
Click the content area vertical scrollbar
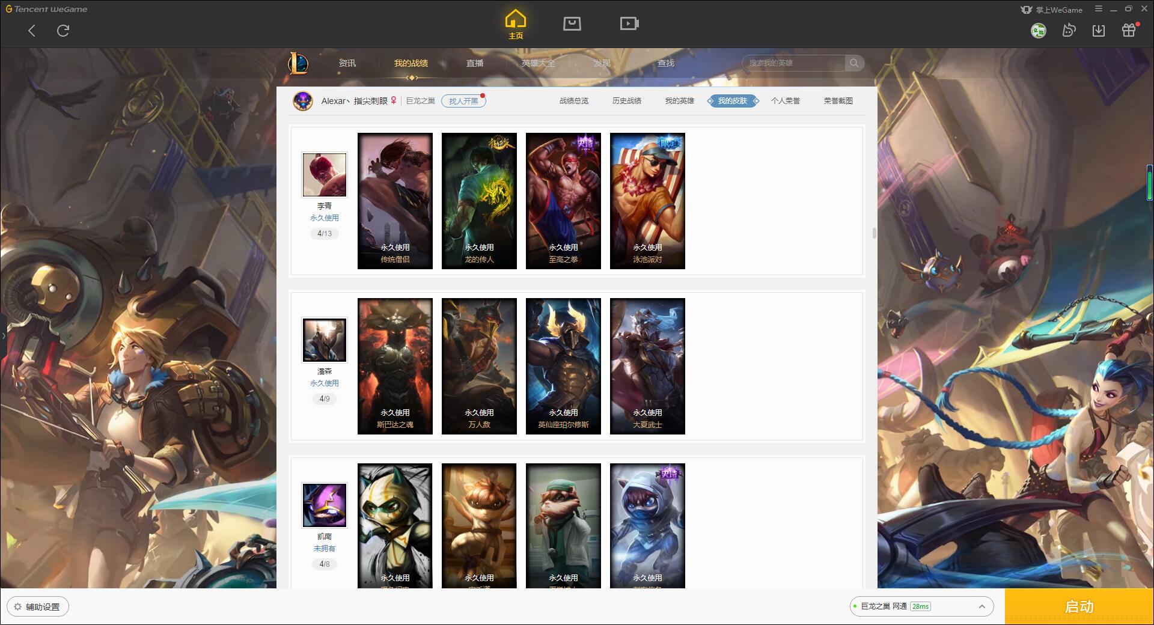tap(874, 233)
